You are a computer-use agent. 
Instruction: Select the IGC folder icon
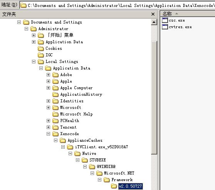click(x=41, y=55)
